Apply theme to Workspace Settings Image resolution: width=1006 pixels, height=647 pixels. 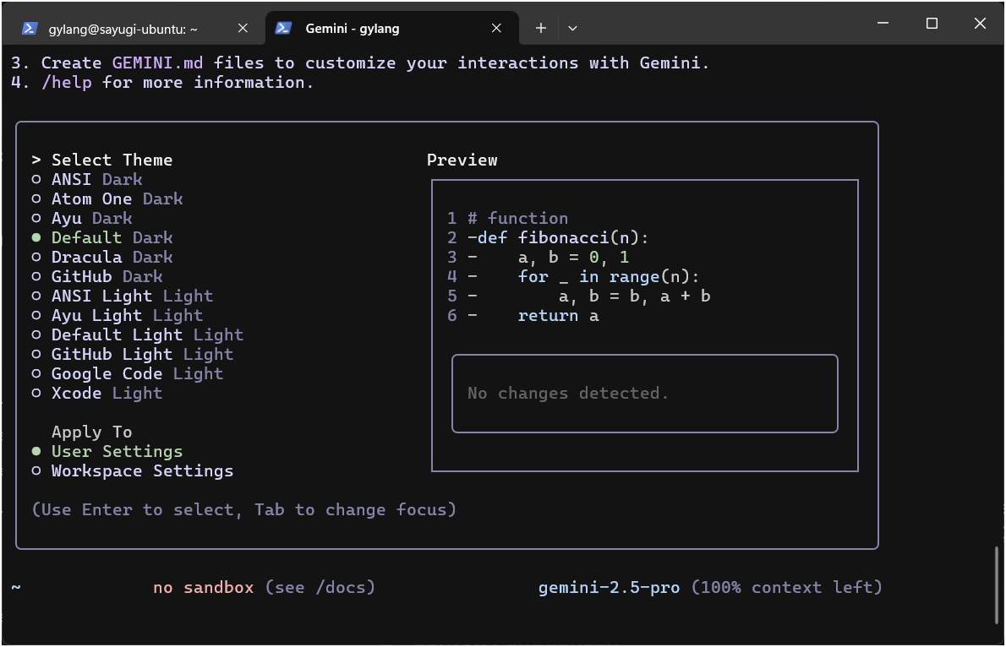pos(142,470)
